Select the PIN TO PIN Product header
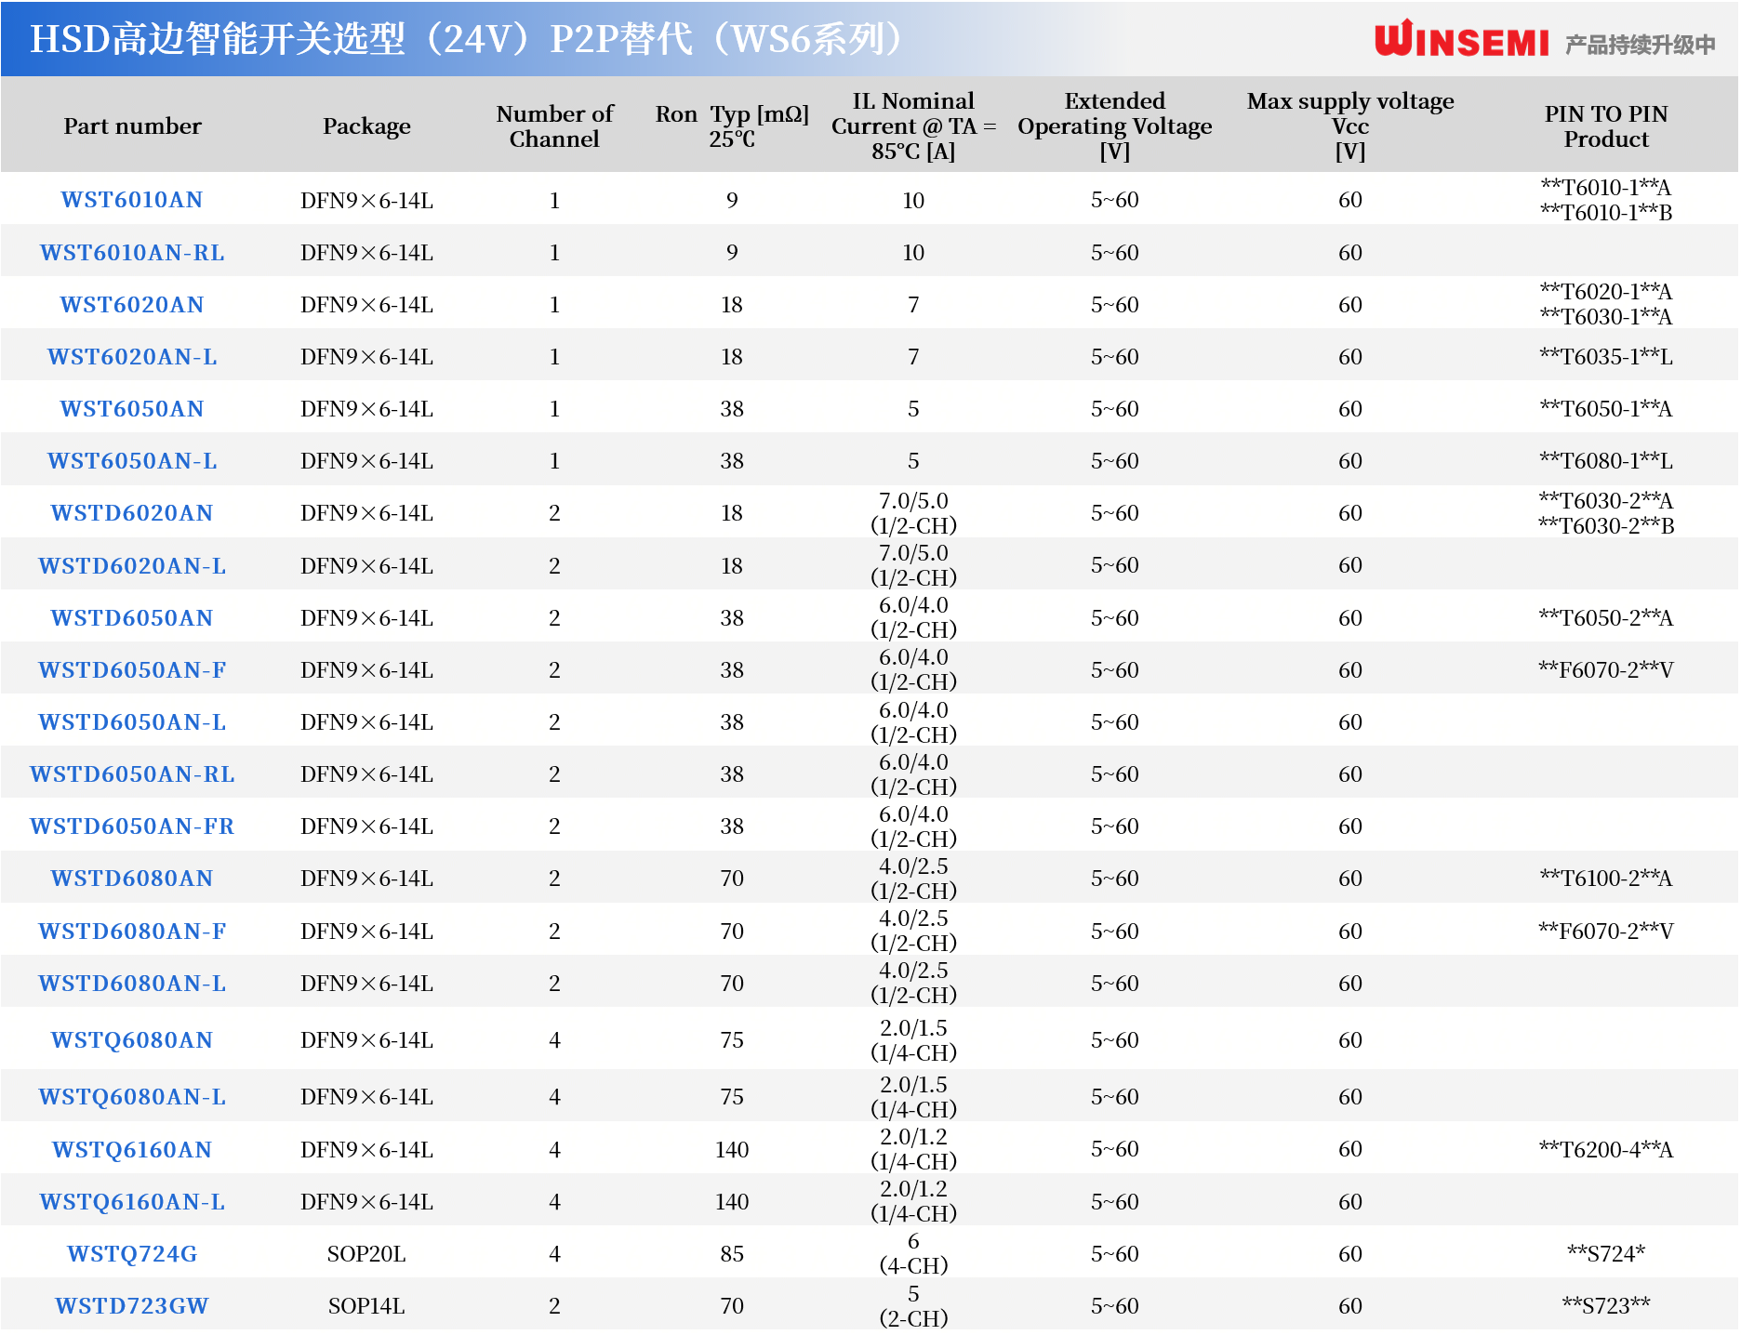Image resolution: width=1741 pixels, height=1335 pixels. pos(1605,126)
